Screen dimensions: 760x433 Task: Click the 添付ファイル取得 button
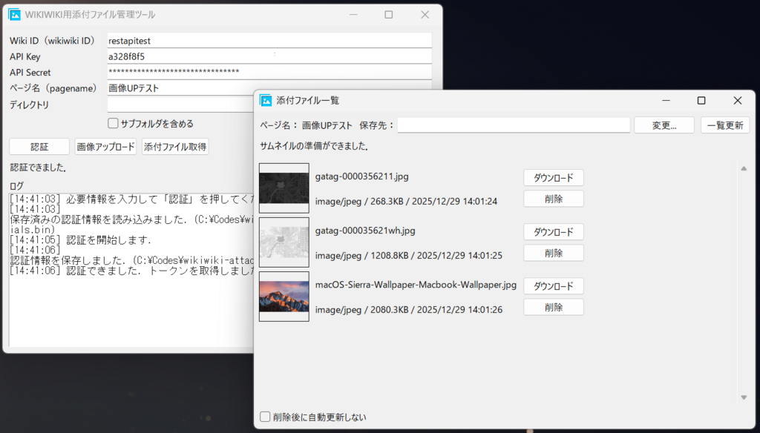175,147
